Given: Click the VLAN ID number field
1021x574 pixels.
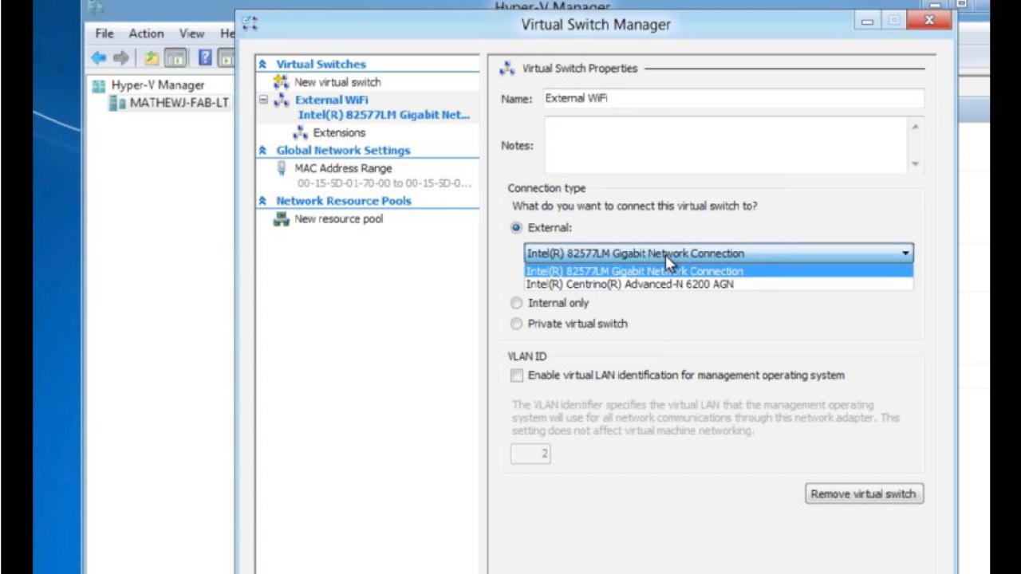Looking at the screenshot, I should click(530, 454).
